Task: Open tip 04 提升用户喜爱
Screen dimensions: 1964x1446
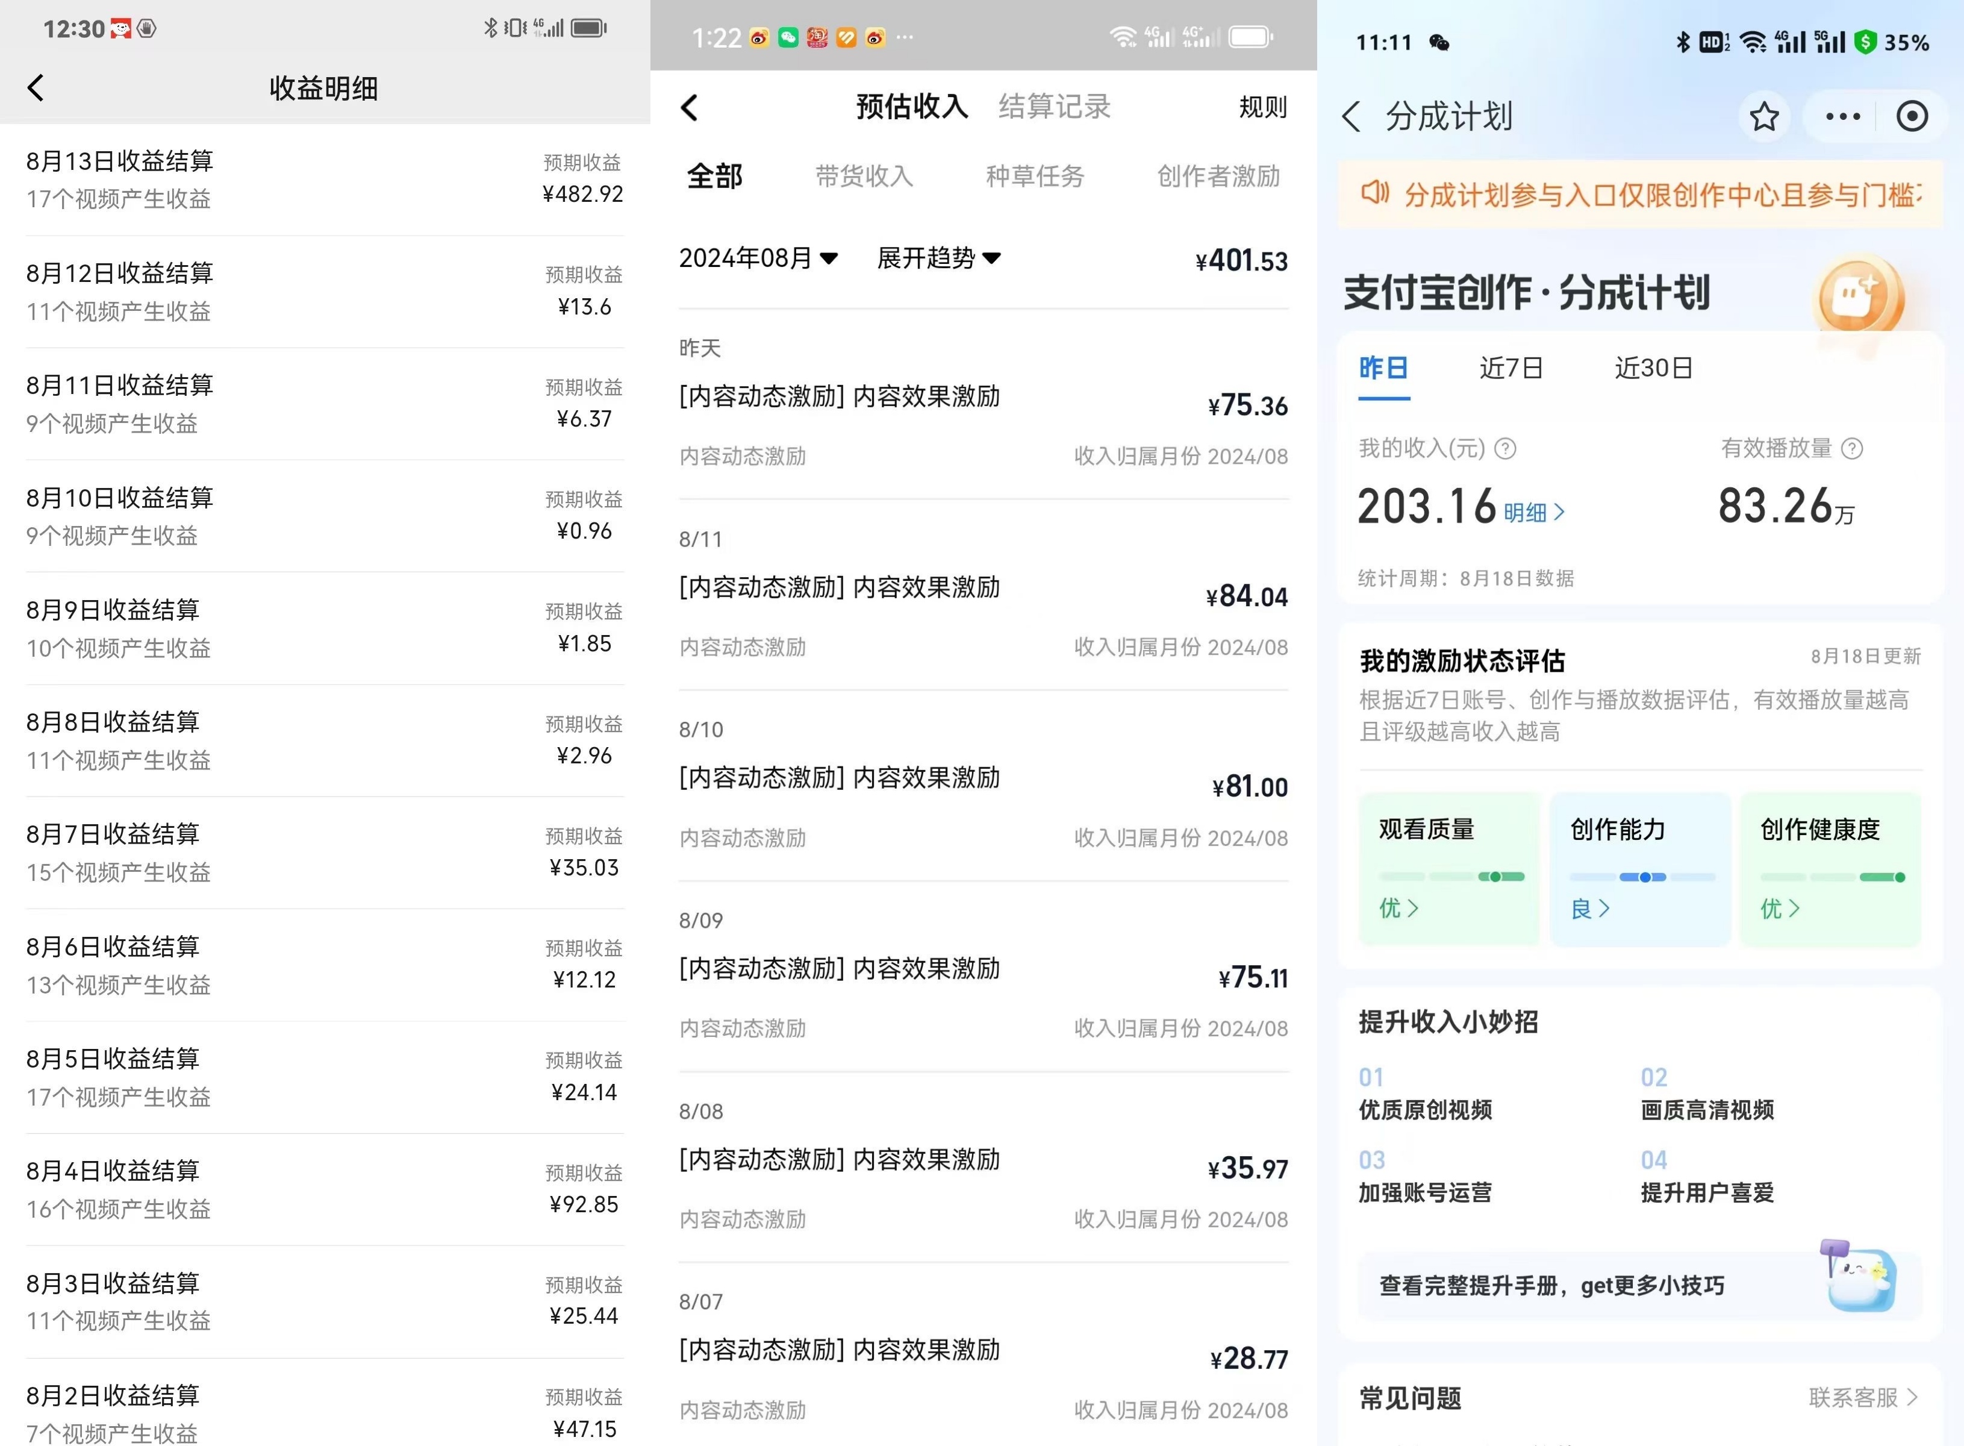Action: point(1707,1177)
